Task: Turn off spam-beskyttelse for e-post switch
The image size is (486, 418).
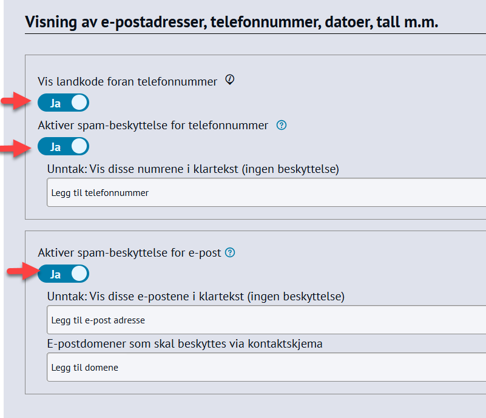Action: tap(63, 274)
